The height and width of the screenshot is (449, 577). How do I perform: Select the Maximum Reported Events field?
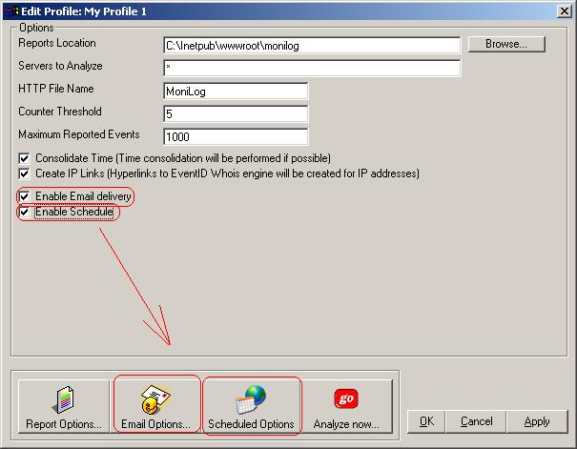click(236, 136)
